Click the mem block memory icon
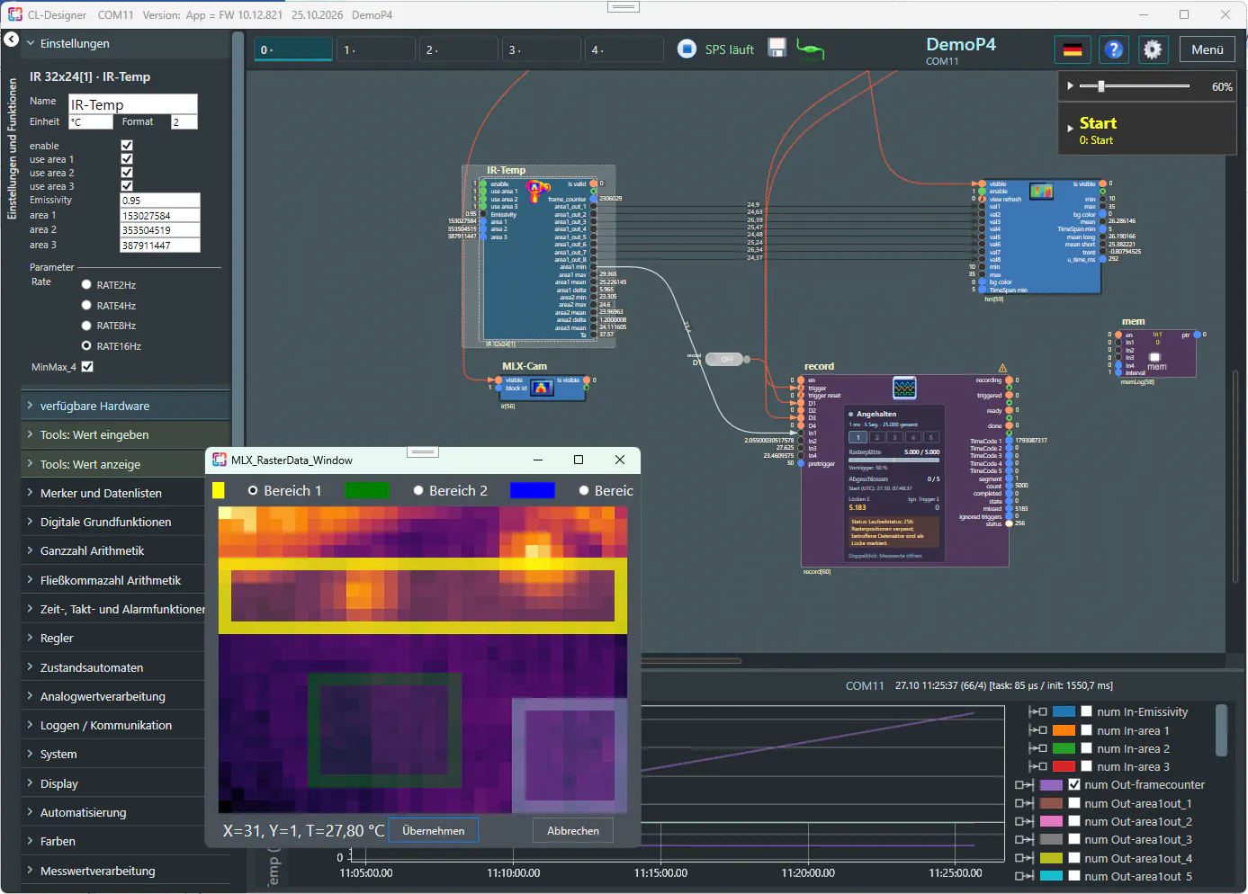 tap(1155, 358)
